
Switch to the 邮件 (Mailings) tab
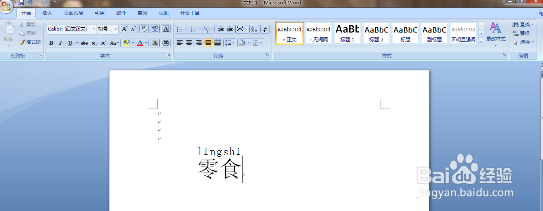tap(121, 13)
